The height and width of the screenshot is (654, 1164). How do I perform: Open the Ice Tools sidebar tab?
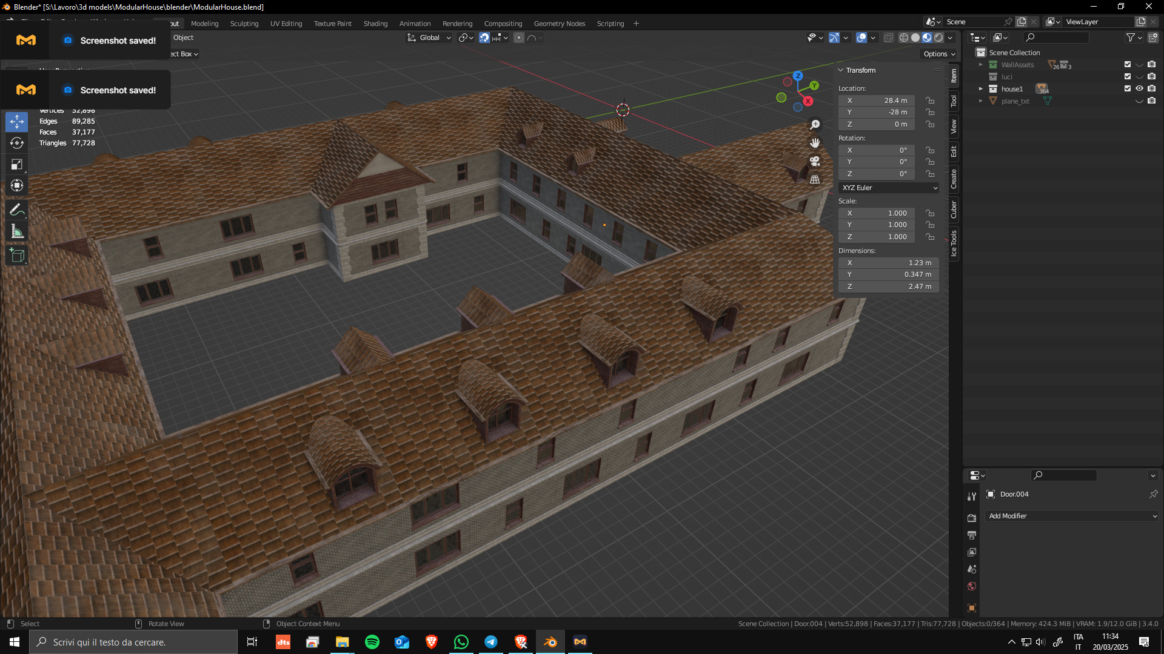point(954,243)
